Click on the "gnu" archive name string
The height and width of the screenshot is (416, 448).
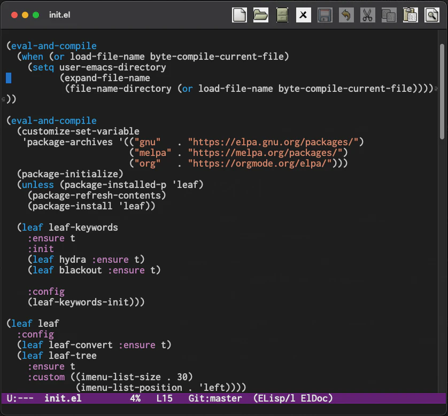(x=147, y=142)
